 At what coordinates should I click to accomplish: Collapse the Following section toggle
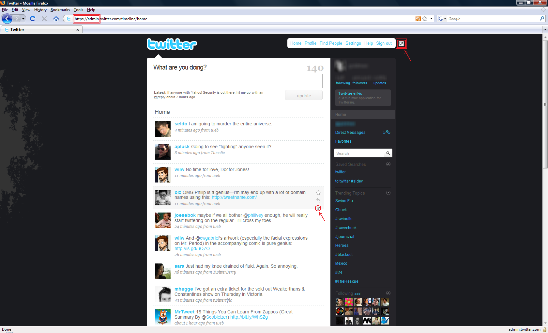tap(388, 293)
